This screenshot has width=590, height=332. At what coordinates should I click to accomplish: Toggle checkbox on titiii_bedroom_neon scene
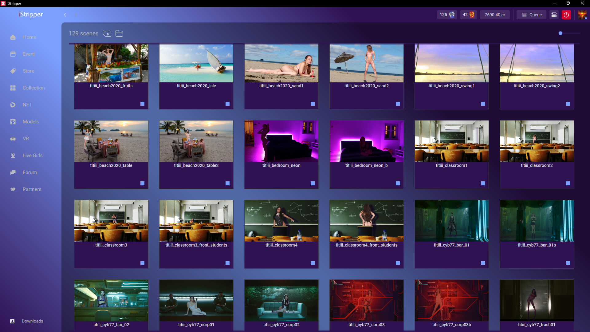pyautogui.click(x=313, y=184)
